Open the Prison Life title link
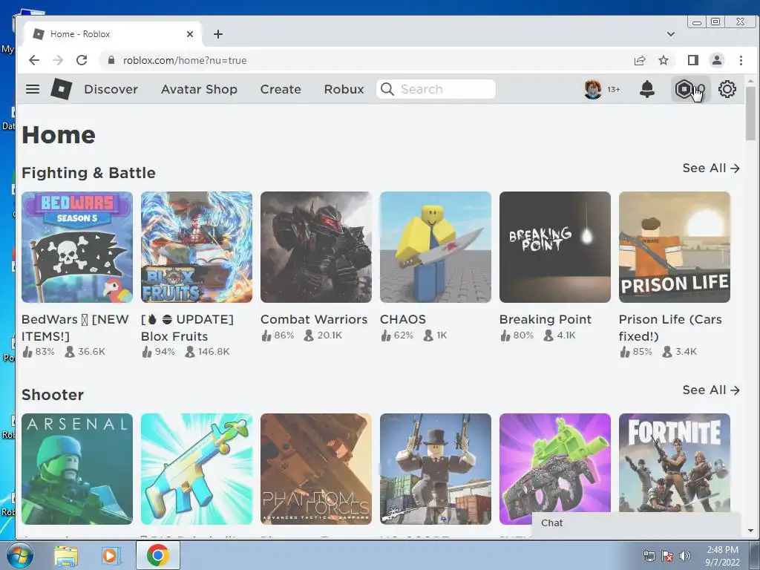This screenshot has width=760, height=570. tap(670, 327)
